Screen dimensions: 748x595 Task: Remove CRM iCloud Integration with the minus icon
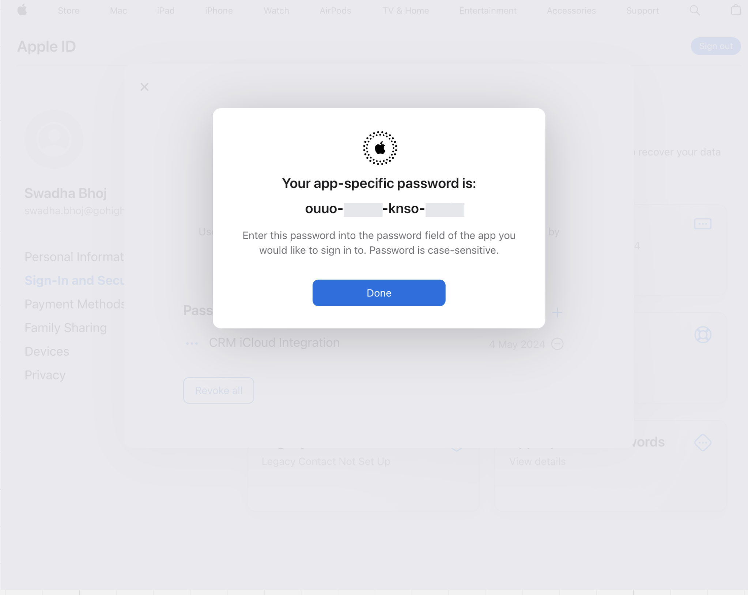click(x=557, y=344)
